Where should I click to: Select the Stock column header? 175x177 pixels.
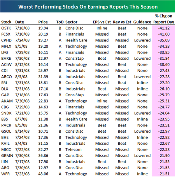(6, 22)
